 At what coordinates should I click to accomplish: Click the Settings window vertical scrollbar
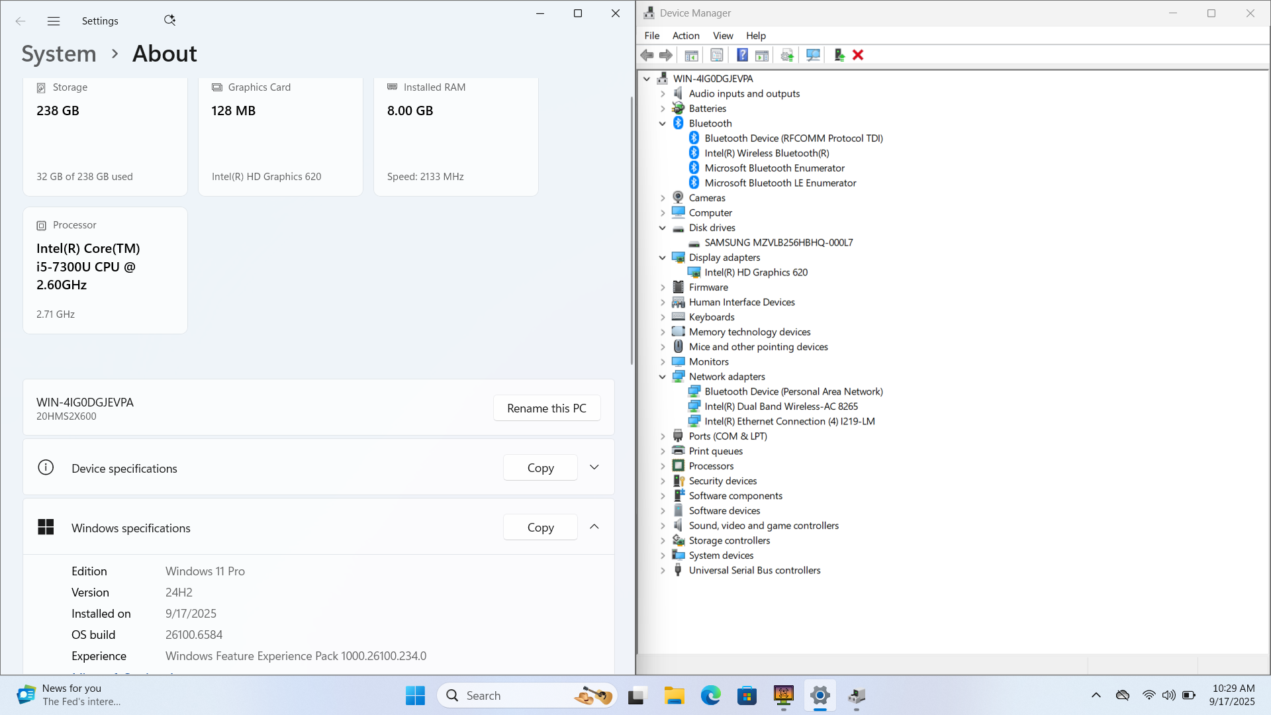[632, 230]
